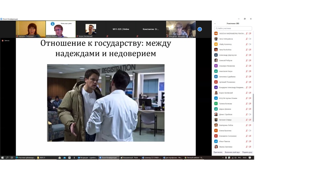Click Артемий Позаненко in participant list
The width and height of the screenshot is (328, 174).
point(233,82)
